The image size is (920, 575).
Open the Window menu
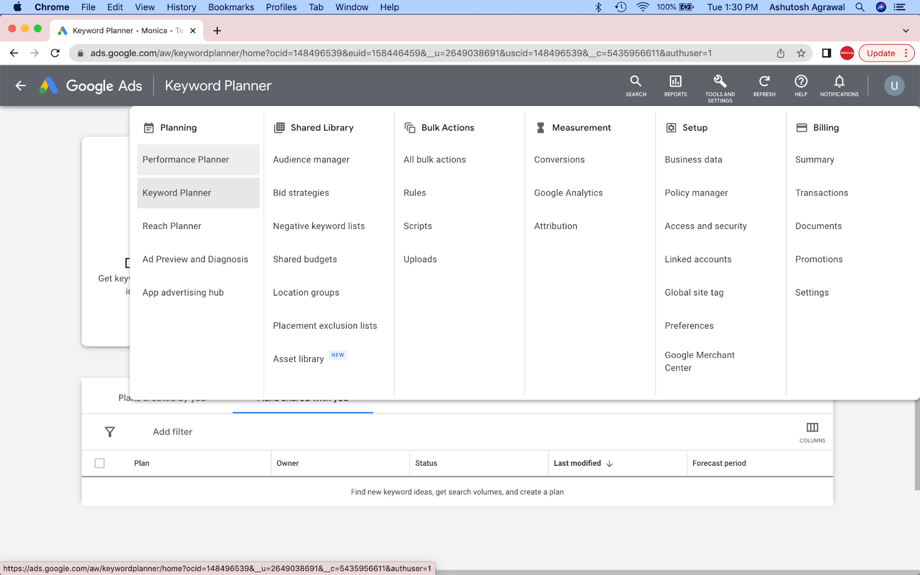tap(352, 7)
